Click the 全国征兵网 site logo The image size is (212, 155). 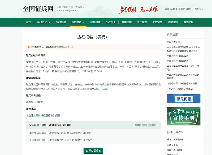(38, 9)
